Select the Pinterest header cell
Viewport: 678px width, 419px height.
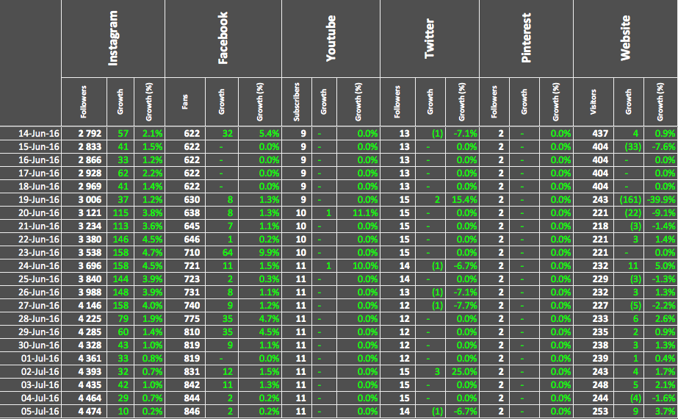tap(526, 39)
